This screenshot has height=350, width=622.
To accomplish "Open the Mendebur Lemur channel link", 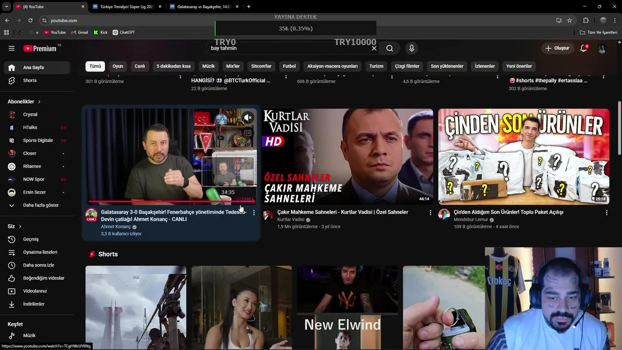I will click(x=471, y=220).
